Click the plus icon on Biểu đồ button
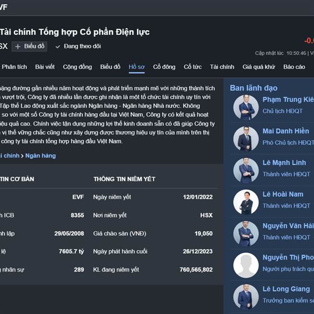Image resolution: width=314 pixels, height=314 pixels. [x=18, y=47]
